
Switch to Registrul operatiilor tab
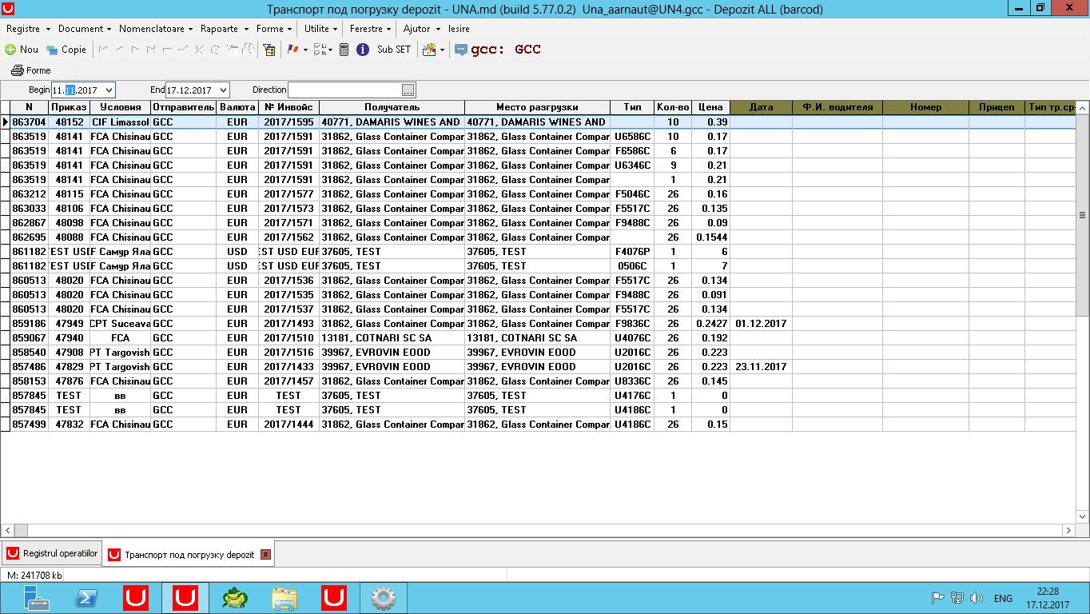pos(53,554)
